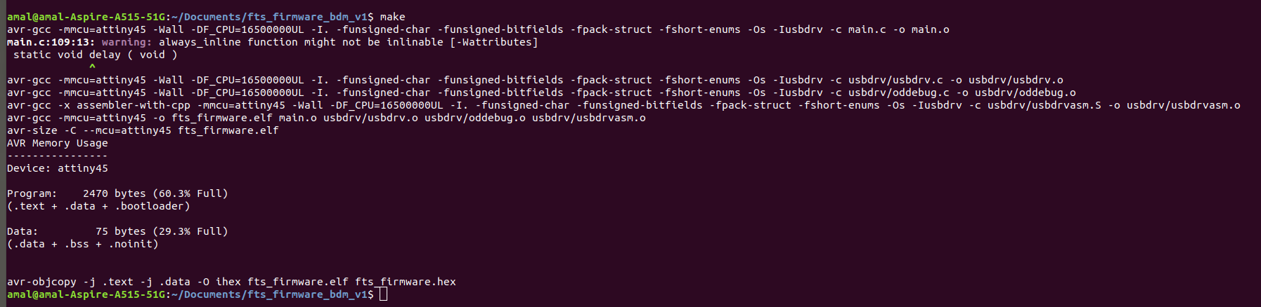Image resolution: width=1261 pixels, height=307 pixels.
Task: Click the 'warning:' text in compiler output
Action: click(127, 42)
